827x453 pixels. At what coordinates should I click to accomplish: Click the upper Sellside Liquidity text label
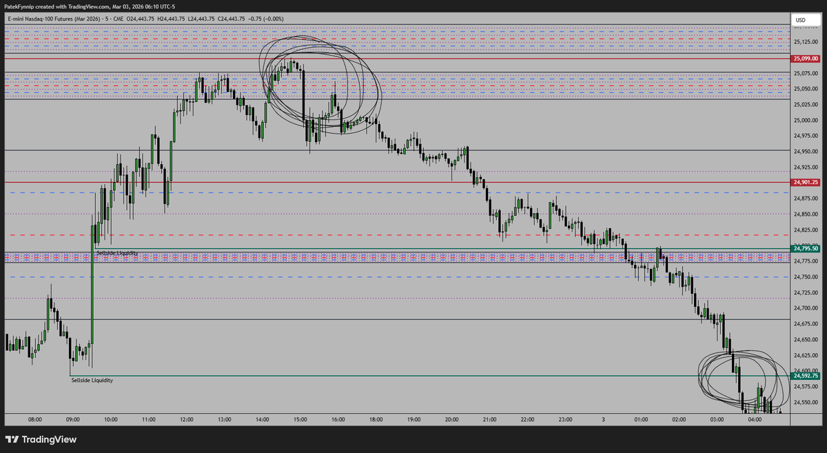(x=117, y=252)
